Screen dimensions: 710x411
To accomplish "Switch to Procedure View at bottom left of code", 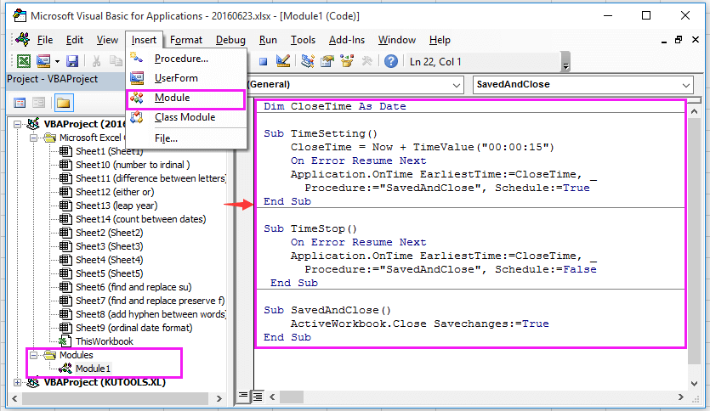I will coord(243,396).
